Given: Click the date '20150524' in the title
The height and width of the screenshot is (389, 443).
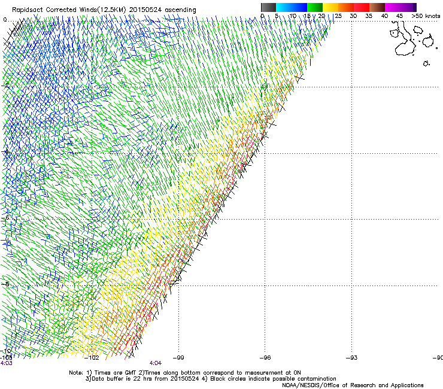Looking at the screenshot, I should pyautogui.click(x=145, y=10).
